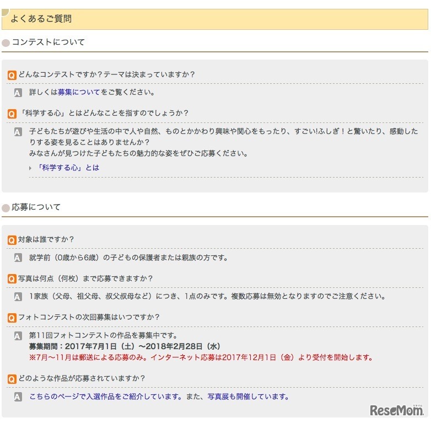The height and width of the screenshot is (423, 431).
Task: Click the Q icon beside 「科学する心」 question
Action: (x=12, y=114)
